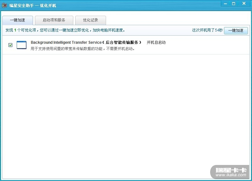Minimize the 优化开机 window

(x=225, y=3)
